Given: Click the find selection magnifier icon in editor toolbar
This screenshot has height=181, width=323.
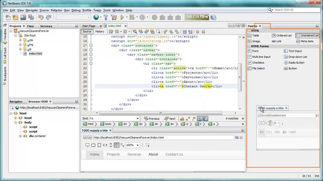Looking at the screenshot, I should [135, 32].
